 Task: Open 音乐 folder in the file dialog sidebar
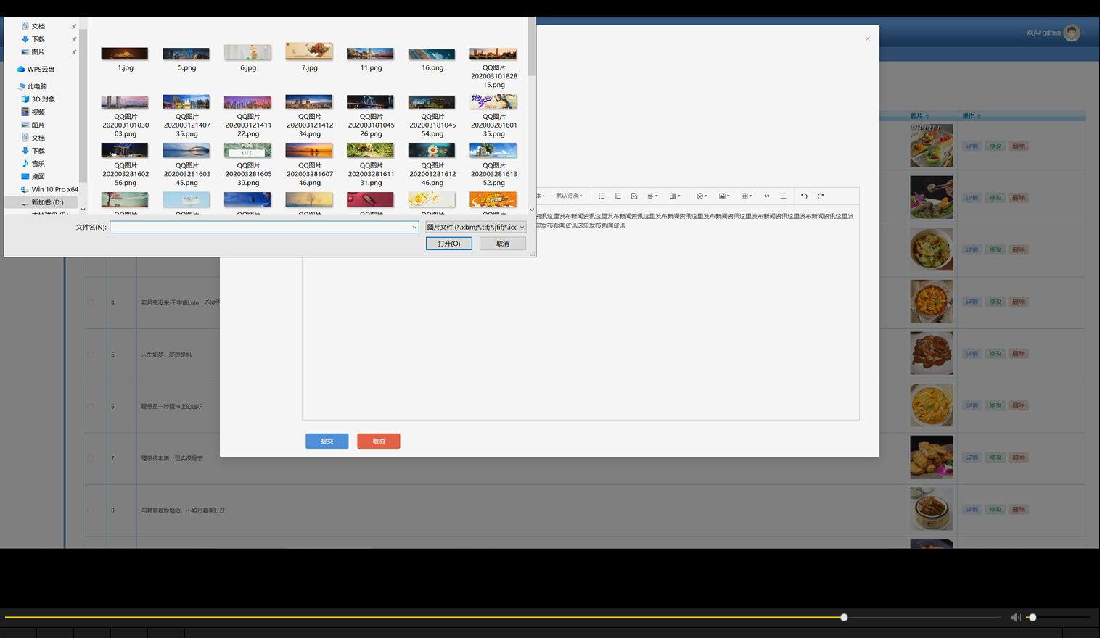[38, 164]
